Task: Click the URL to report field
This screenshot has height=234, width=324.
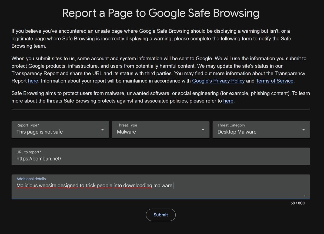Action: (x=161, y=156)
